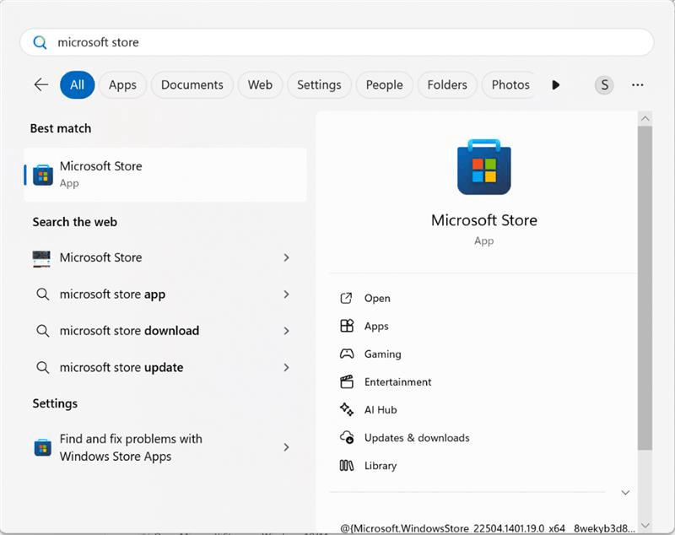675x535 pixels.
Task: Expand microsoft store update suggestion chevron
Action: 286,368
